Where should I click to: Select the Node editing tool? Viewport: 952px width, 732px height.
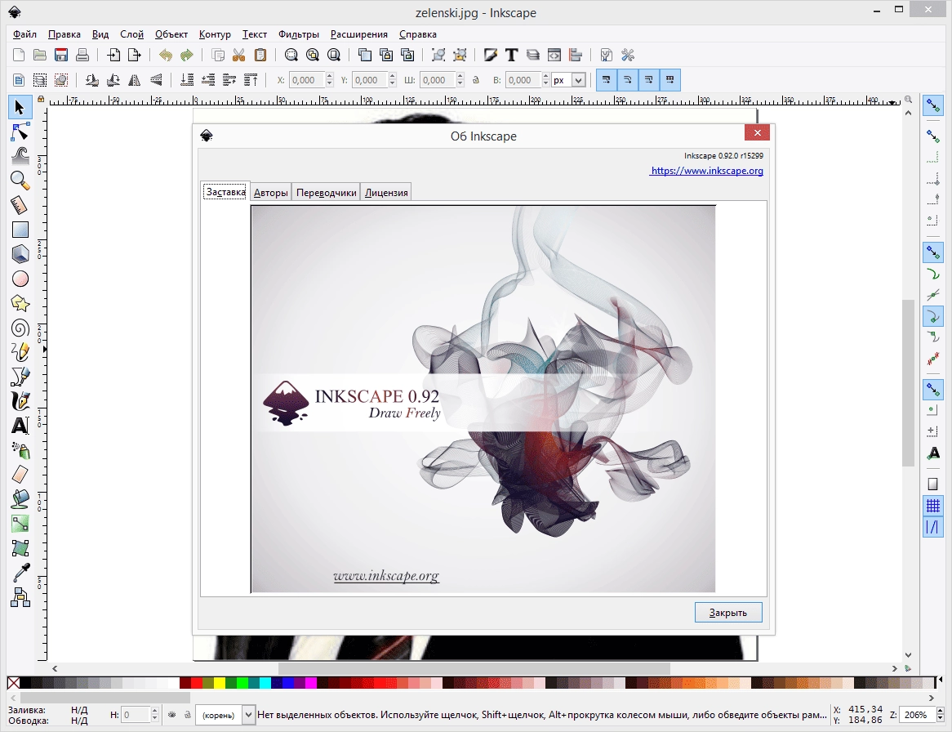(20, 132)
